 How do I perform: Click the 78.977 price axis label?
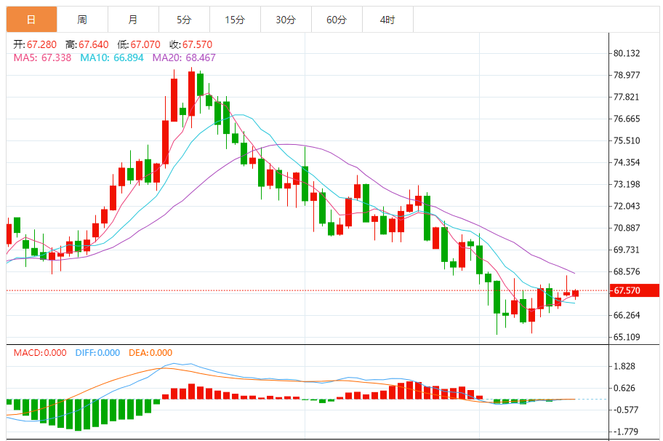tap(627, 75)
